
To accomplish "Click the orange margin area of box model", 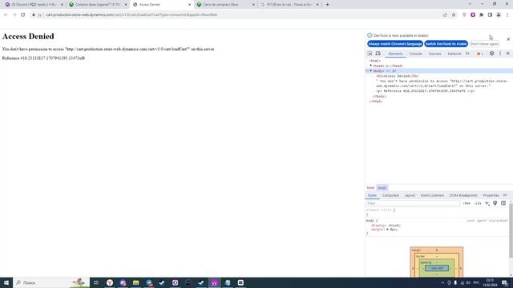I will (436, 250).
